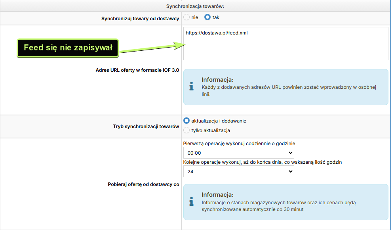Click 'Kolejne operacje wykonuj' interval description text
The width and height of the screenshot is (392, 230).
click(x=263, y=162)
